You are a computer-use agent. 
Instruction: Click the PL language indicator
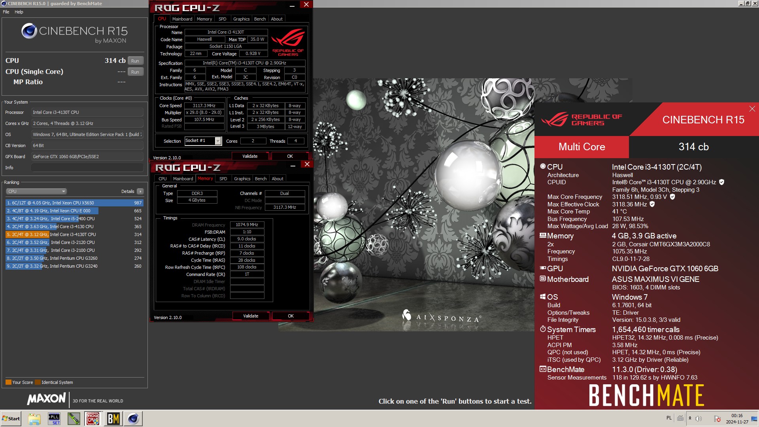tap(669, 418)
